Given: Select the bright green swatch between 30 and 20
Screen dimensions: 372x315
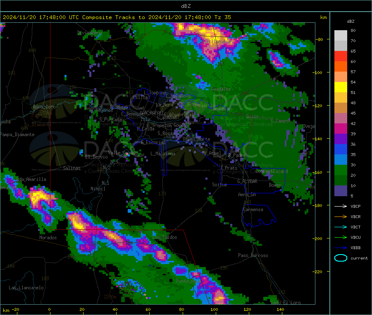Looking at the screenshot, I should click(x=341, y=170).
